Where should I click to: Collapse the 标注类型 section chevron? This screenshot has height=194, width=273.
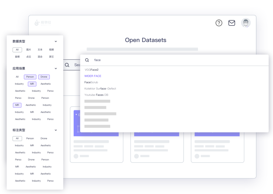tap(56, 130)
